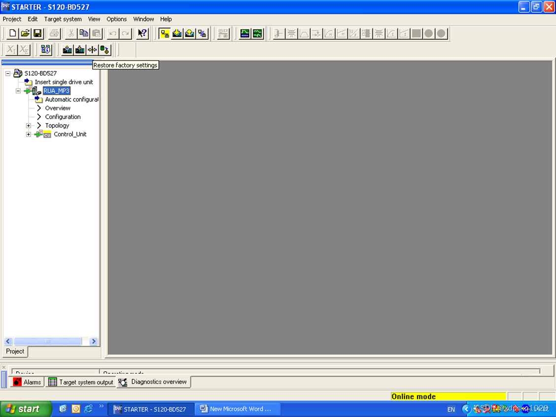This screenshot has height=417, width=556.
Task: Click the Copy RAM to ROM icon
Action: [x=104, y=50]
